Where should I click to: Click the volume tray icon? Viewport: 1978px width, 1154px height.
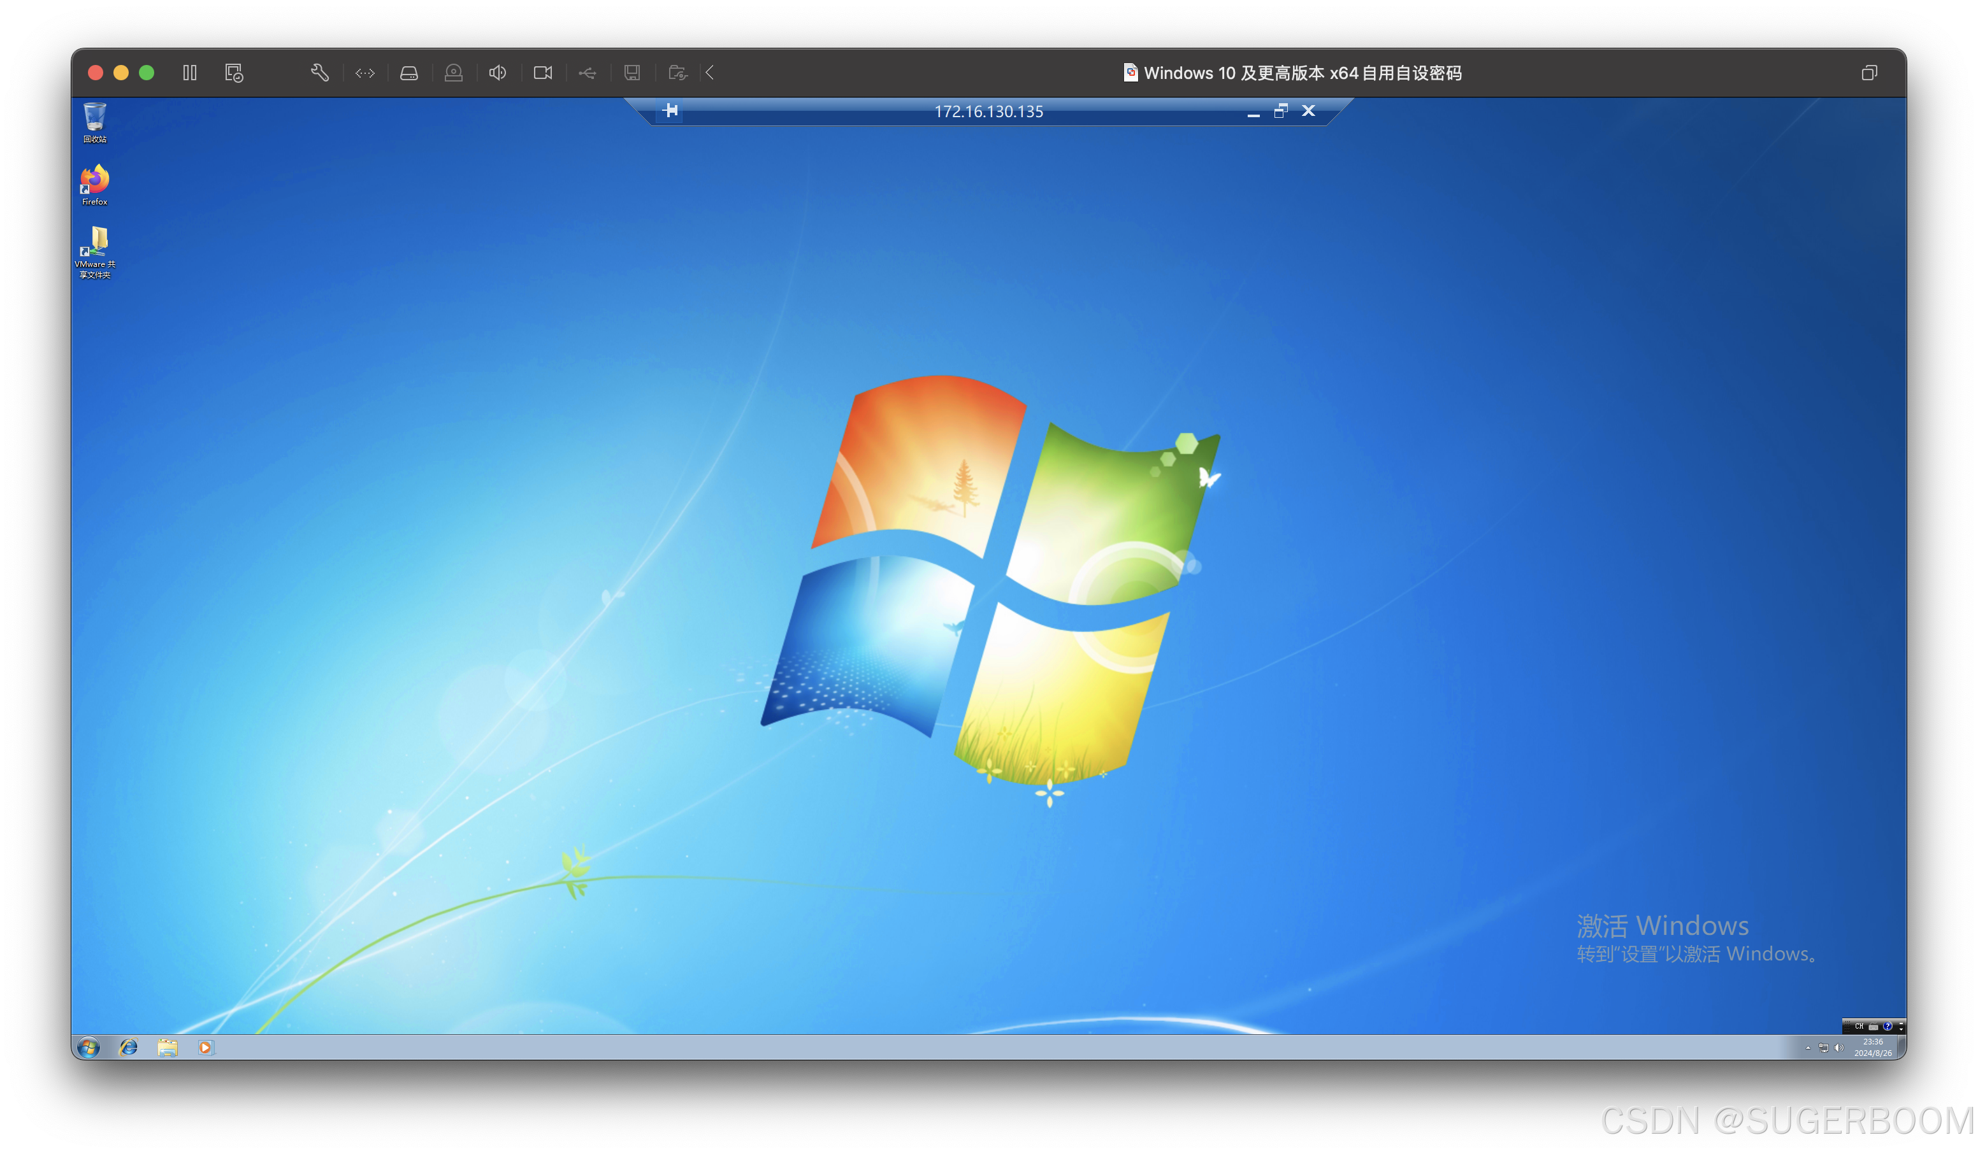tap(1839, 1048)
